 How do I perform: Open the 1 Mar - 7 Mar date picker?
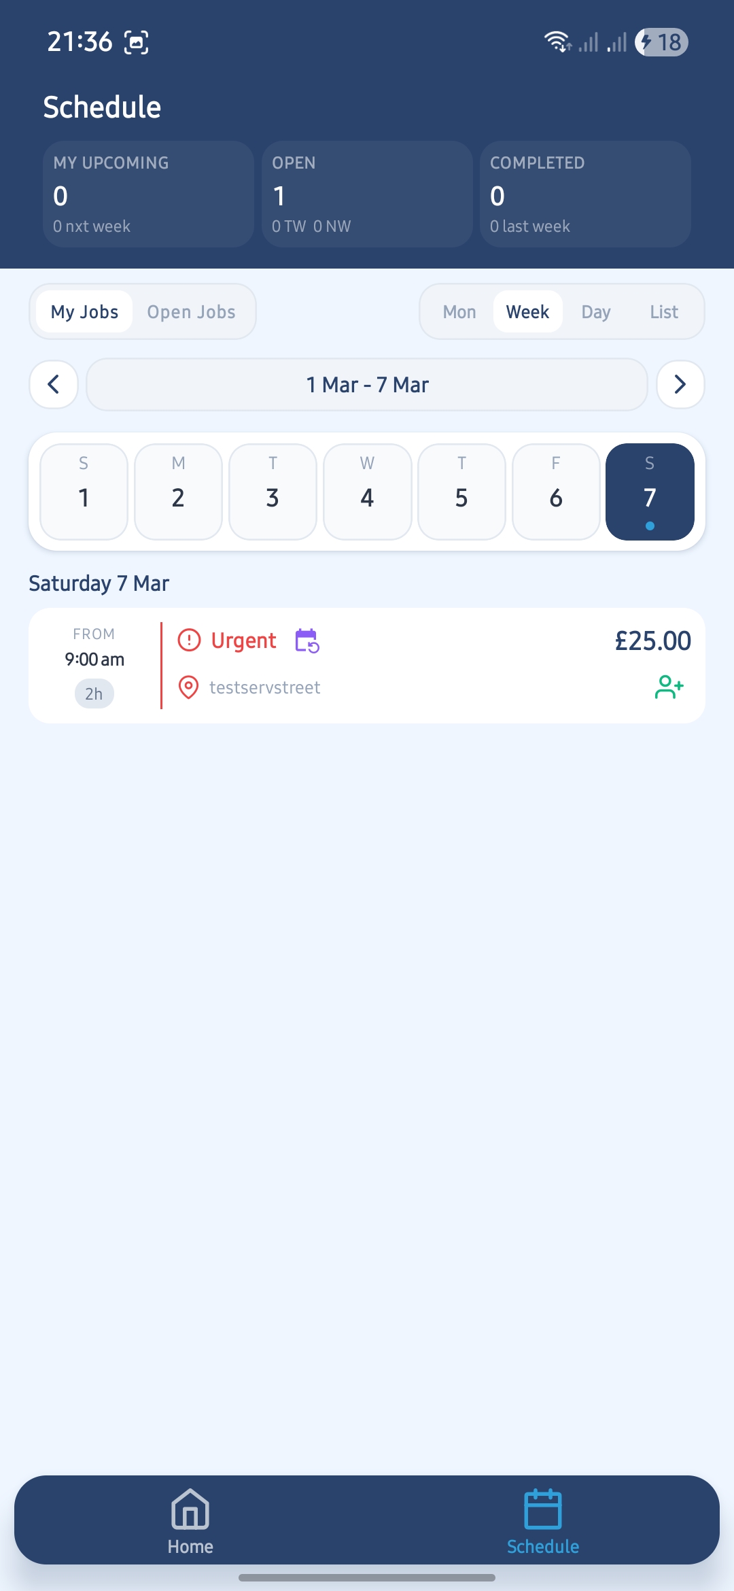click(x=367, y=385)
